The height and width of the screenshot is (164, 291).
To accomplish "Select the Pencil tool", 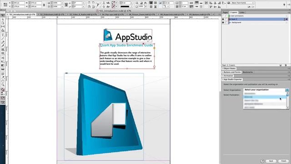I will pyautogui.click(x=3, y=46).
